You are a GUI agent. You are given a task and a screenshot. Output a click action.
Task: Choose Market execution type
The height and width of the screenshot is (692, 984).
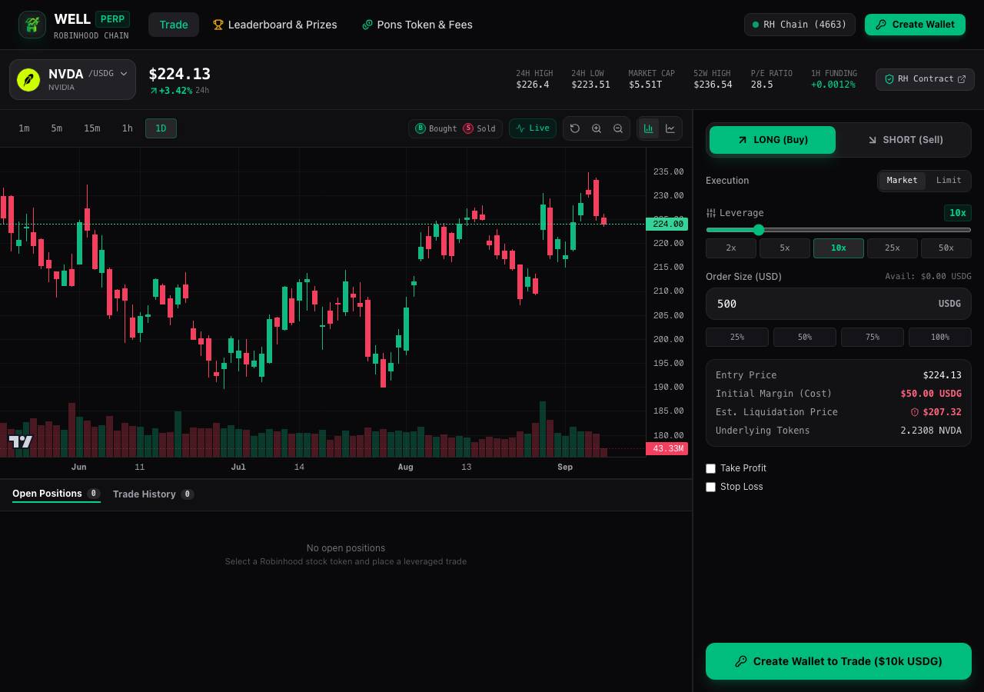coord(902,181)
